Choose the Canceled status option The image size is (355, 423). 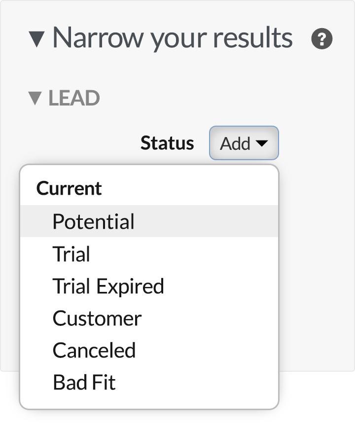tap(149, 350)
